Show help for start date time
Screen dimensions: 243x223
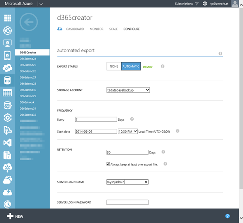point(177,131)
